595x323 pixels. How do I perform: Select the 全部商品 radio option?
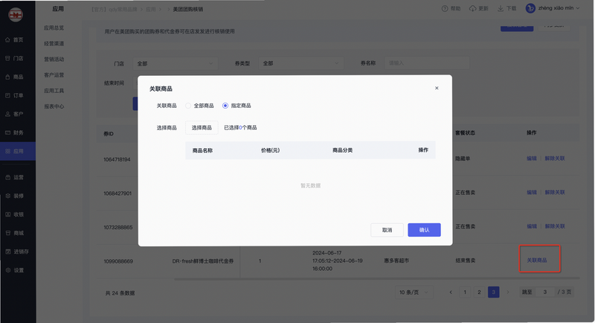point(188,106)
